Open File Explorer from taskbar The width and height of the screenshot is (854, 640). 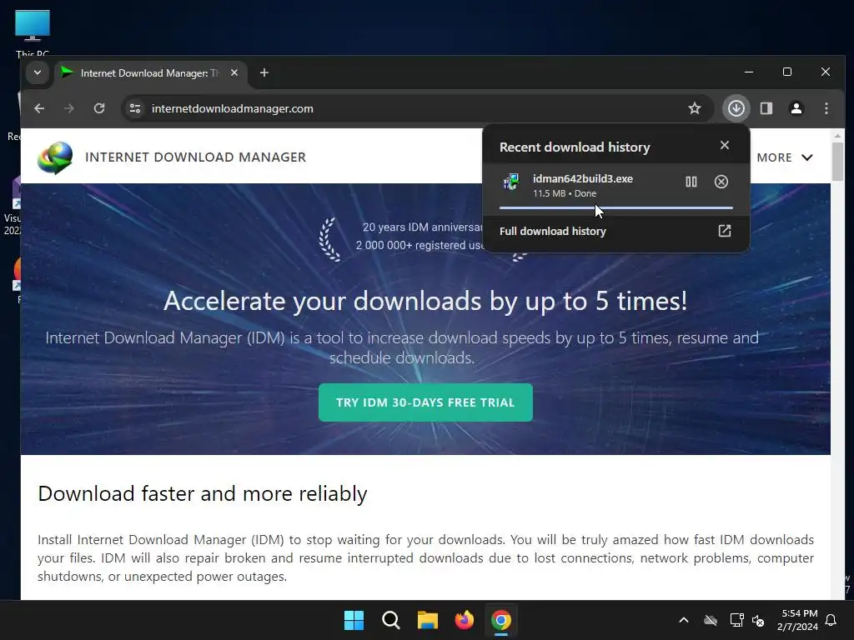[428, 620]
